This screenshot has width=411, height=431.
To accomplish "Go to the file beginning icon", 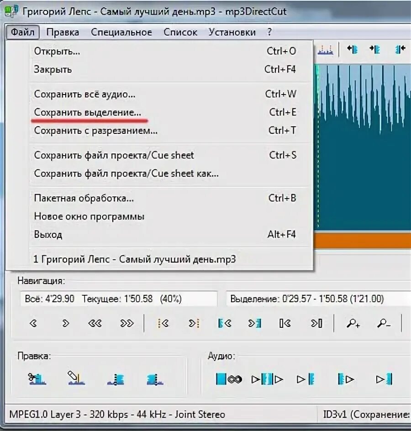I will tap(285, 323).
